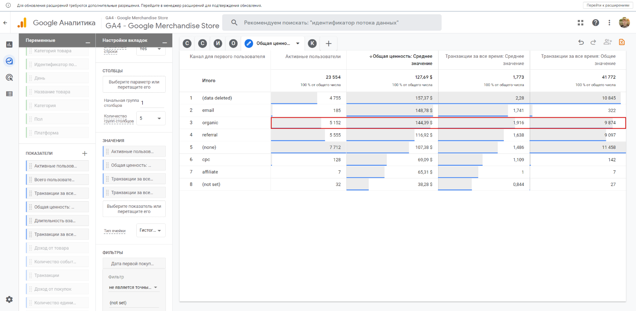
Task: Click the search field in the header
Action: pos(332,23)
